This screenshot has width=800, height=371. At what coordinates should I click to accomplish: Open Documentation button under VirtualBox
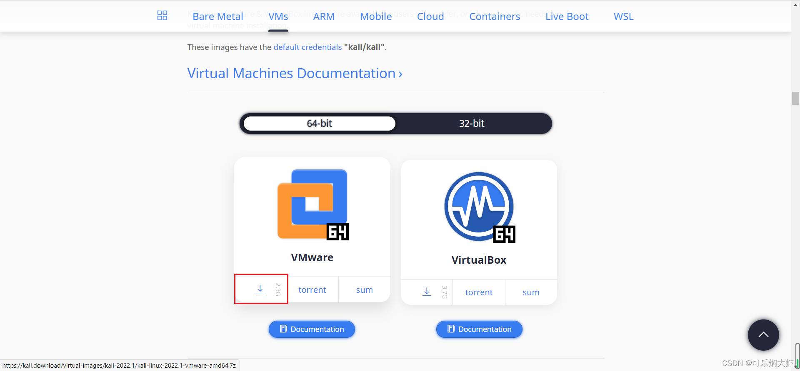(x=479, y=329)
